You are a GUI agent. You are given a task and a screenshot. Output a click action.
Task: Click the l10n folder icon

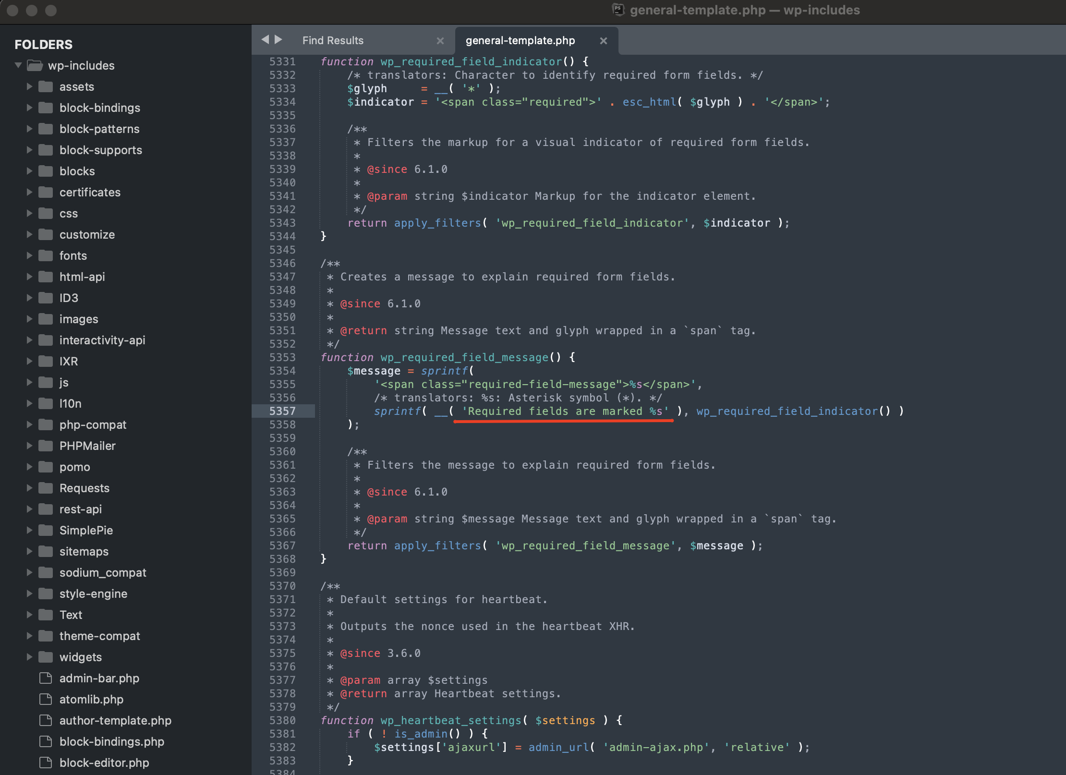point(46,403)
